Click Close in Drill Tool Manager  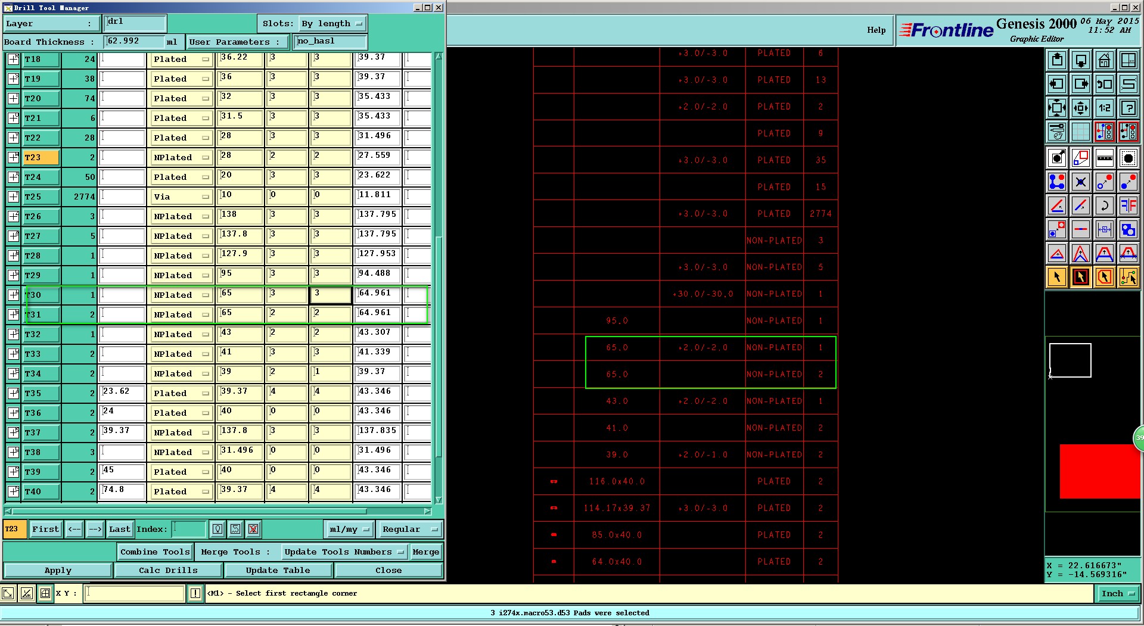(388, 570)
